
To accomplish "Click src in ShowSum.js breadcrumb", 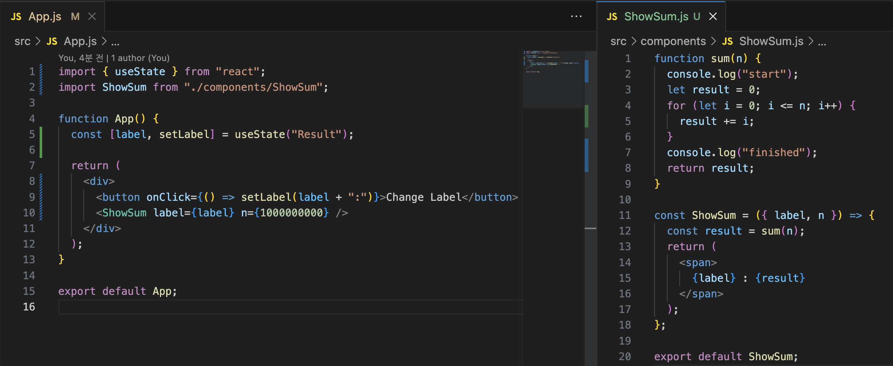I will pos(618,41).
